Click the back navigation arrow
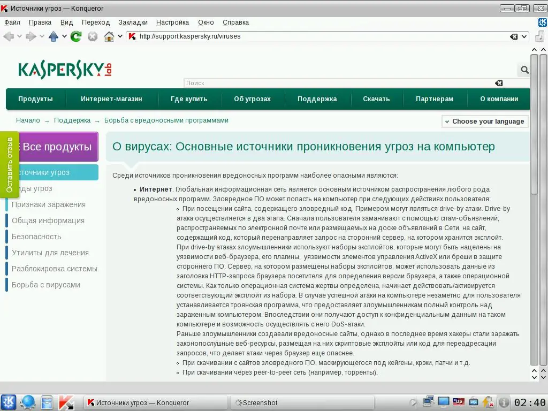 pos(9,36)
